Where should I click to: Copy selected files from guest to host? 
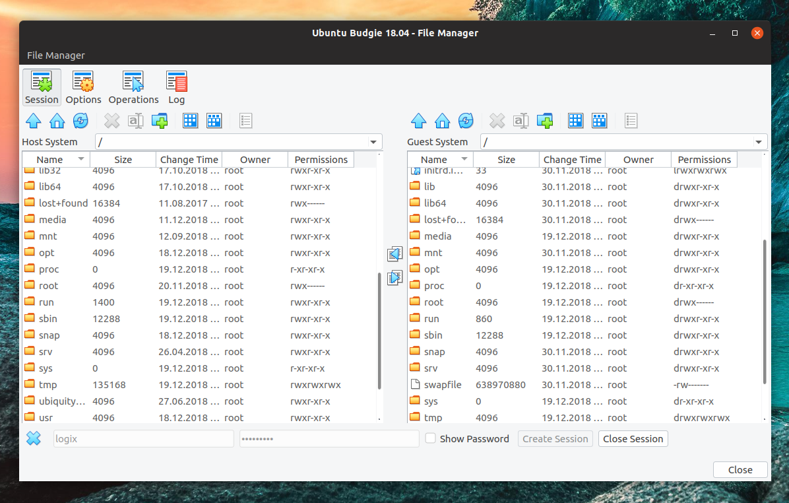pos(394,253)
